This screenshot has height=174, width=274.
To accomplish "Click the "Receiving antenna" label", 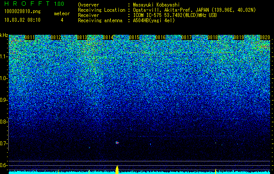I will [x=100, y=20].
